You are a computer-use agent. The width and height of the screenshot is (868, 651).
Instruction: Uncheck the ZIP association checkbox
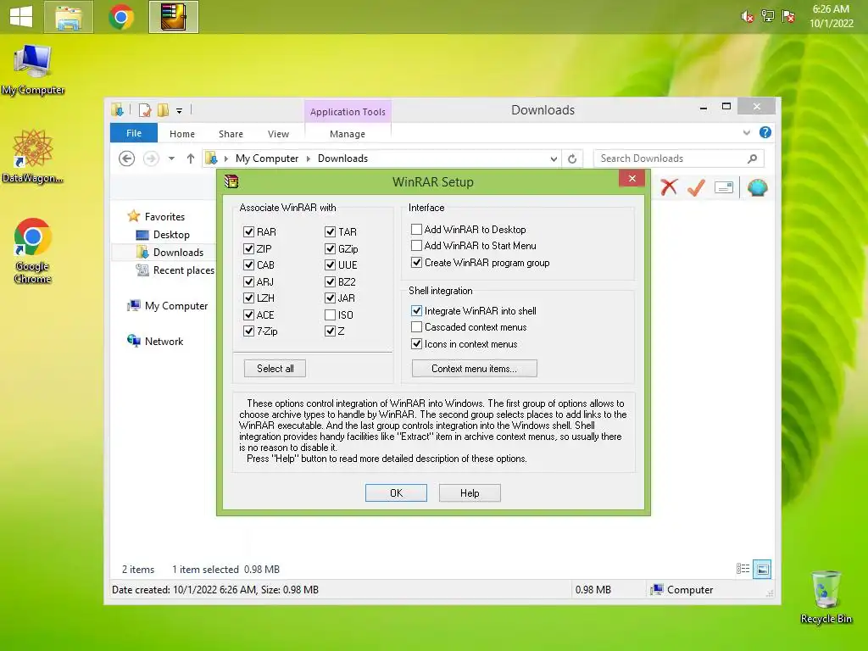pyautogui.click(x=249, y=248)
